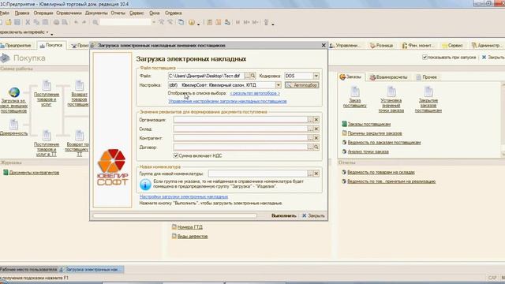Screen dimensions: 505x284
Task: Open the Calculator toolbar icon
Action: click(x=210, y=22)
